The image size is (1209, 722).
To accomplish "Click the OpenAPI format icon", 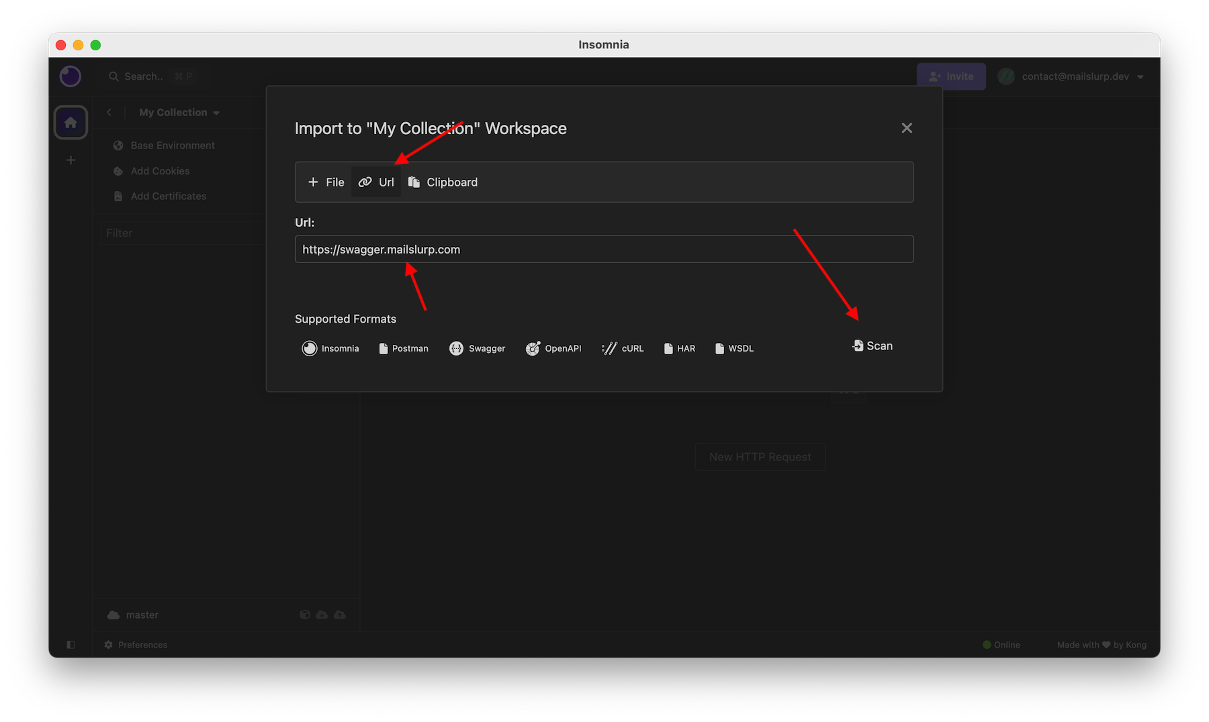I will pos(533,348).
